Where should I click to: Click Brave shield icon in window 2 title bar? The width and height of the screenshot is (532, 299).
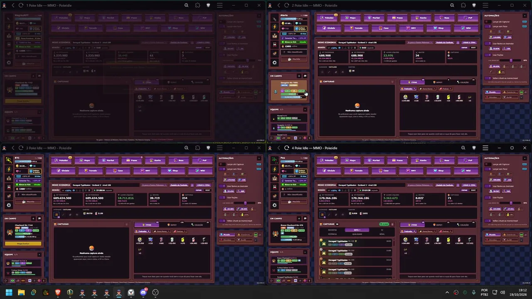pos(474,5)
